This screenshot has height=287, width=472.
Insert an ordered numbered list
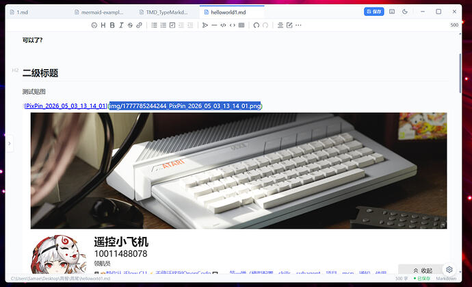click(x=163, y=25)
